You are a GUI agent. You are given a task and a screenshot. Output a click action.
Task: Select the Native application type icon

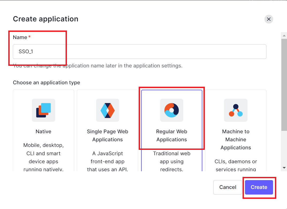[43, 110]
